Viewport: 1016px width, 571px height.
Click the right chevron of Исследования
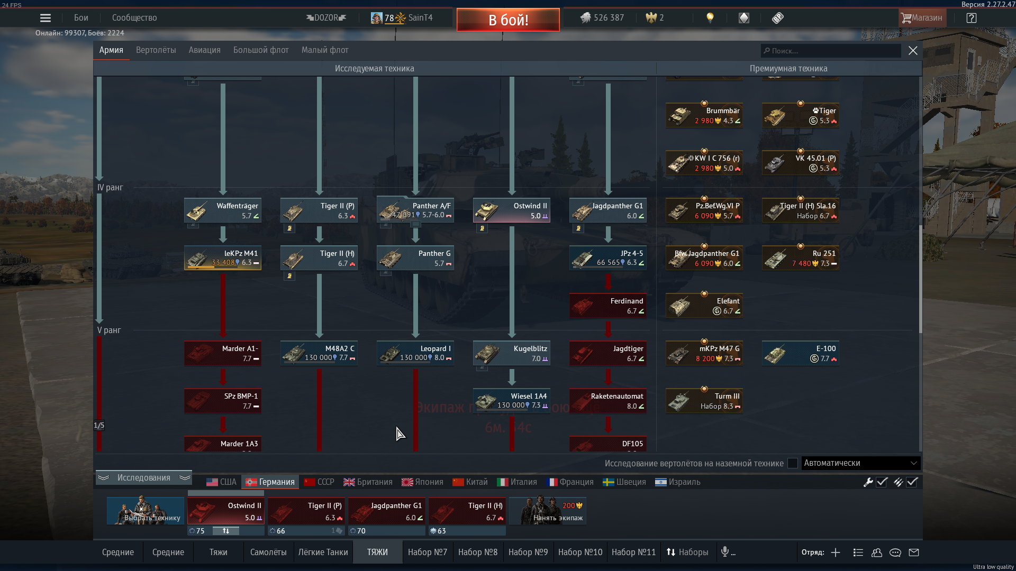(x=185, y=478)
